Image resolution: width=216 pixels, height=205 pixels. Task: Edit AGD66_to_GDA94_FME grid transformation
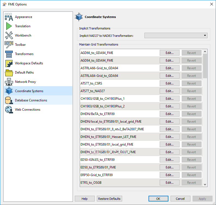pos(169,53)
